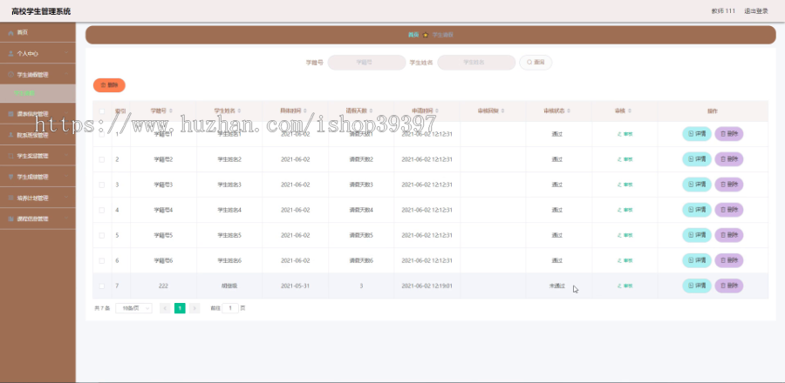Tick the checkbox for row 学籍号6
The image size is (785, 383).
click(x=102, y=260)
